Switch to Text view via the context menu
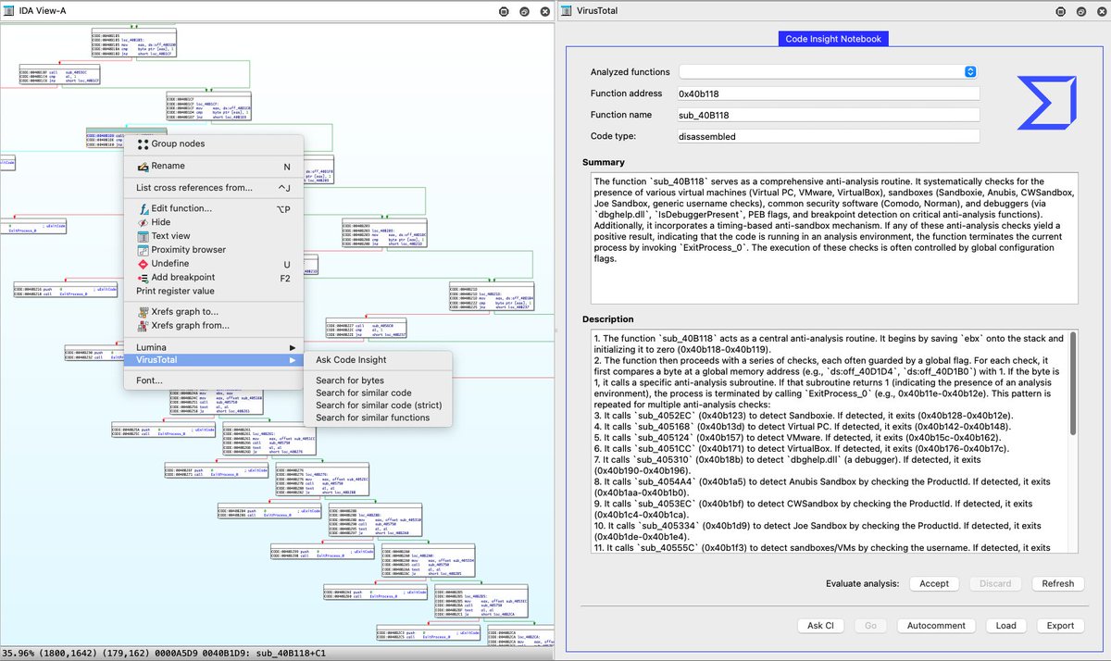Image resolution: width=1111 pixels, height=661 pixels. (x=214, y=236)
